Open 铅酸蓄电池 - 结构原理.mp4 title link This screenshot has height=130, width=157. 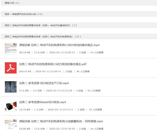pyautogui.click(x=61, y=121)
